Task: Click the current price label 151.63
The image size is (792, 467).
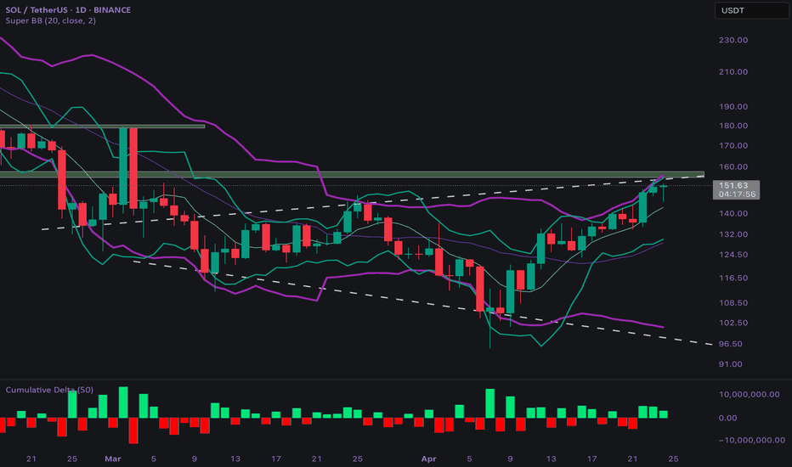Action: (x=733, y=185)
